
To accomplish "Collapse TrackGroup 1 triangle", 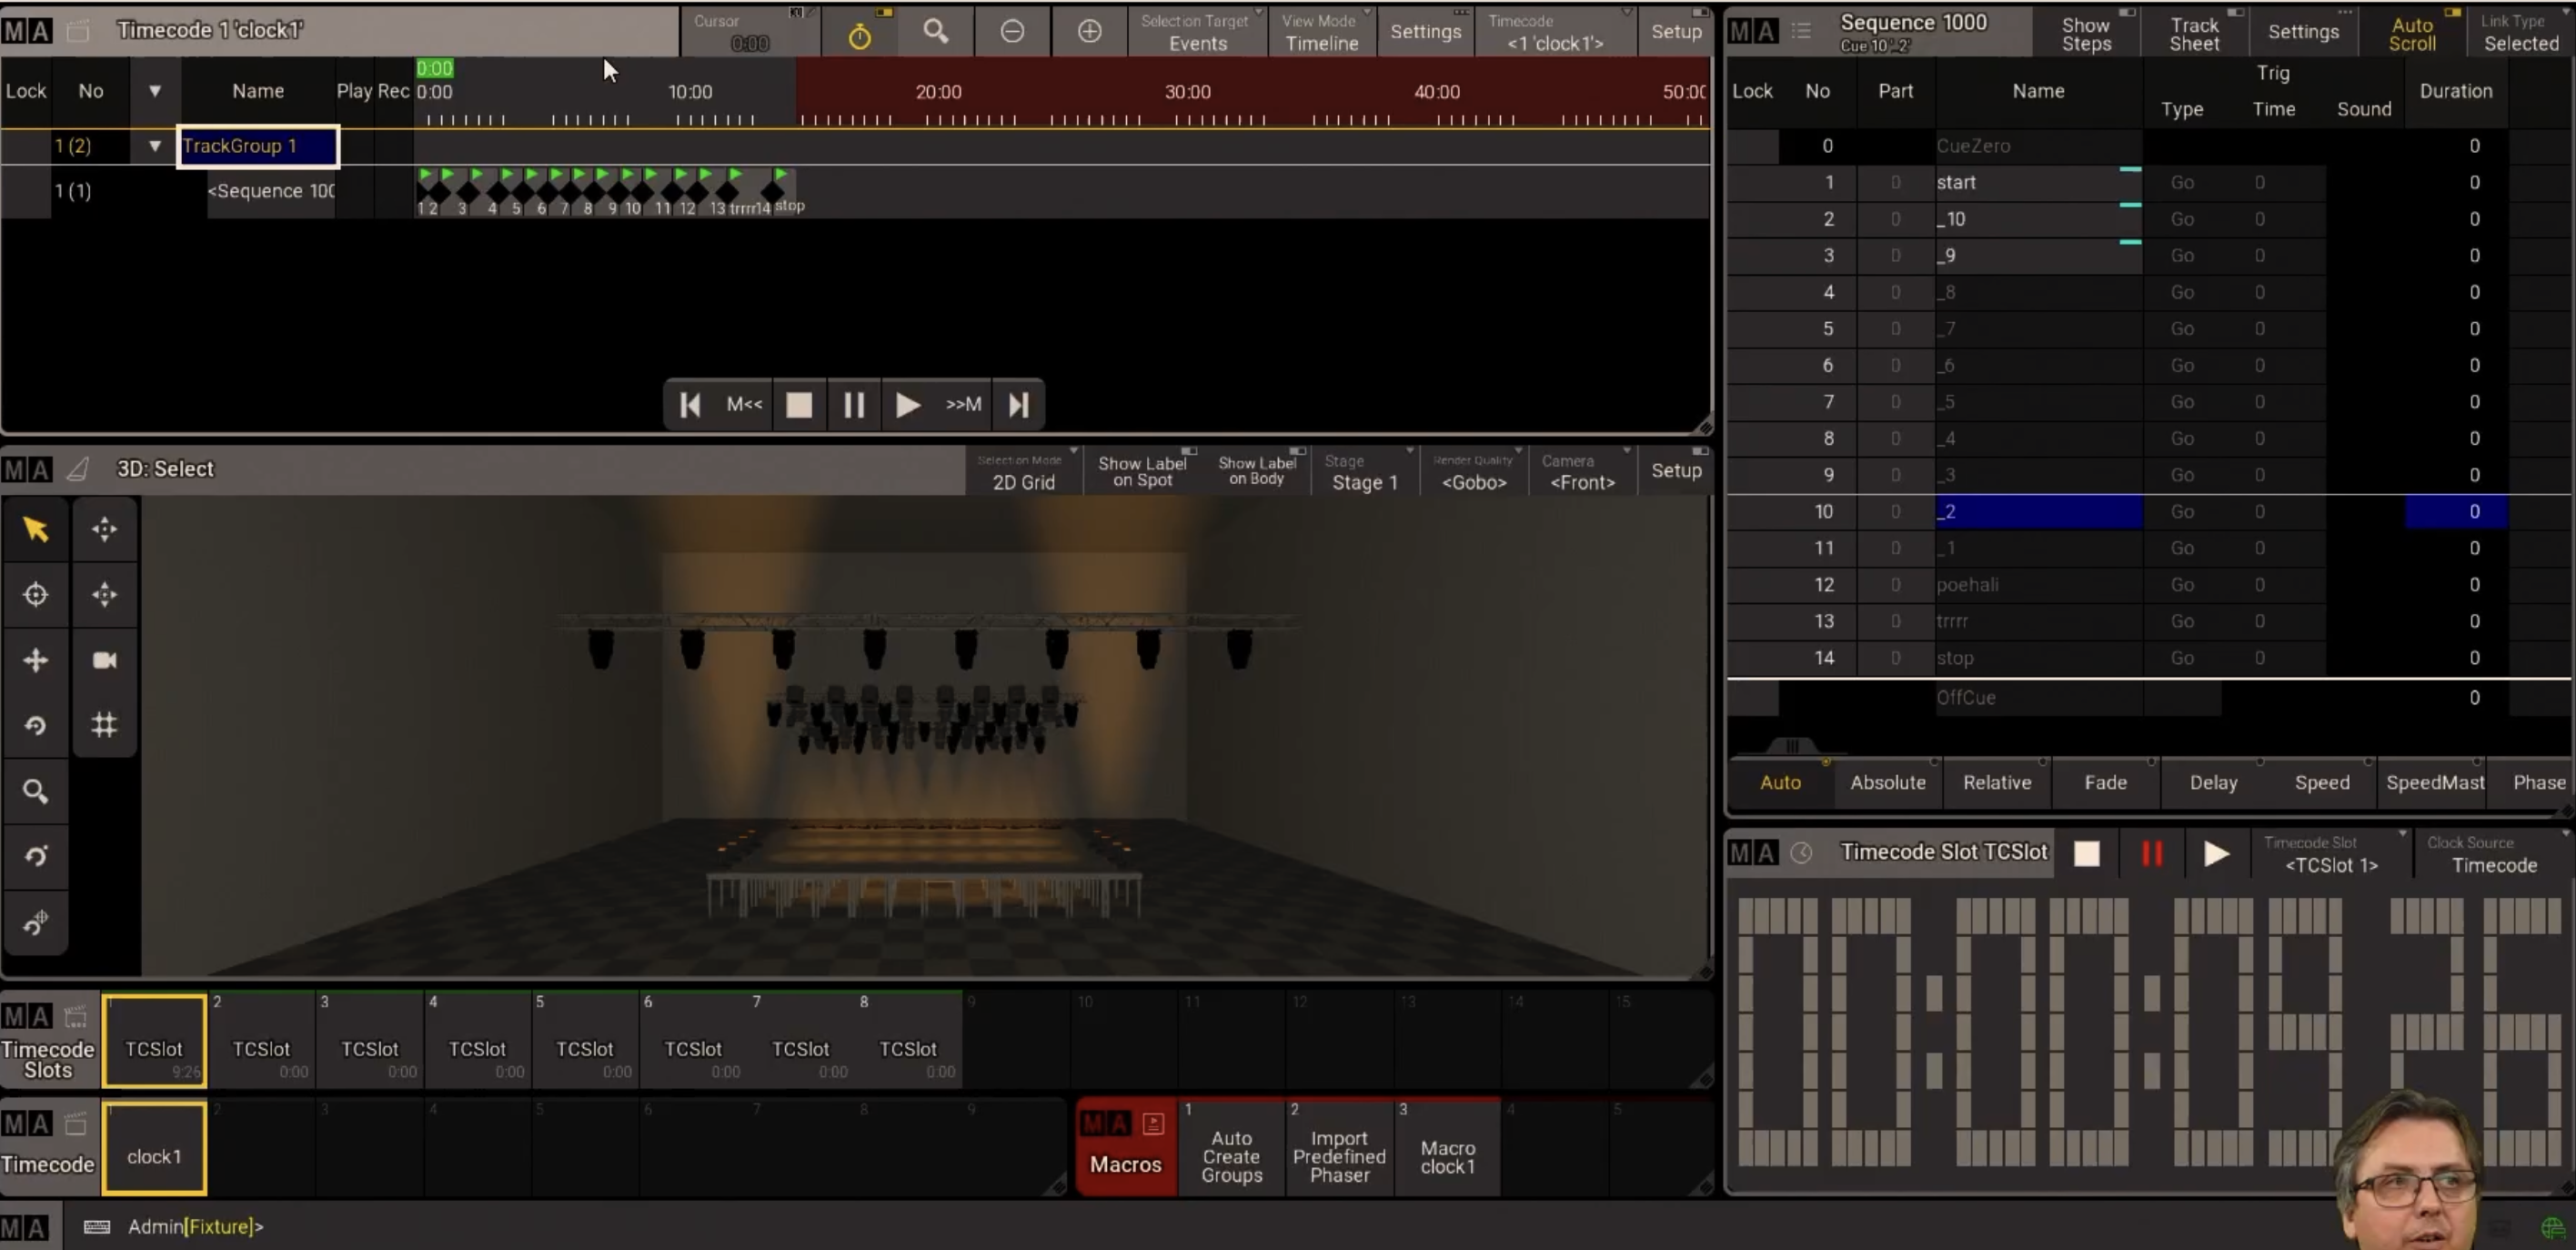I will 154,146.
